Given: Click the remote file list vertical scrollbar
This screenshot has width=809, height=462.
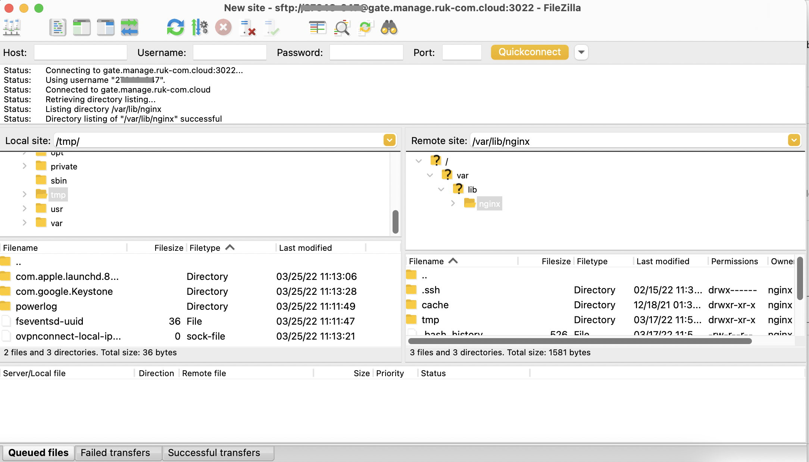Looking at the screenshot, I should [x=800, y=278].
